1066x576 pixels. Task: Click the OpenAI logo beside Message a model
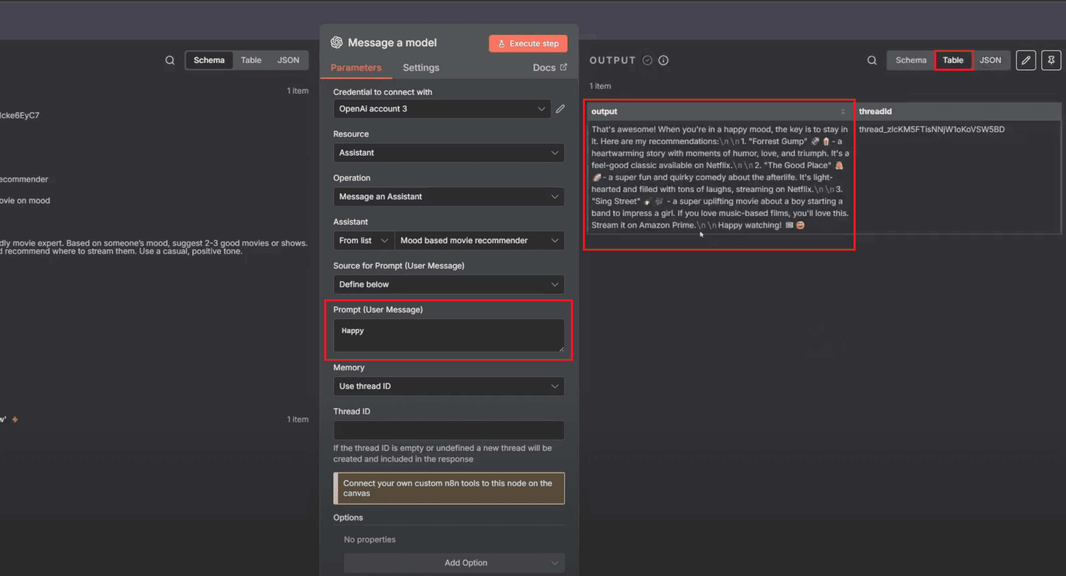click(x=336, y=42)
